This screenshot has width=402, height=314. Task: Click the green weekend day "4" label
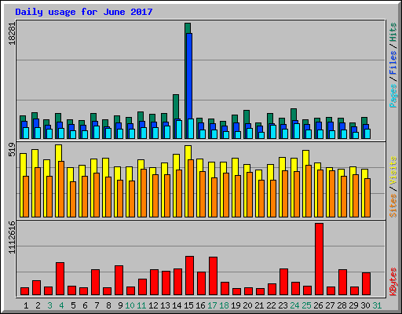[x=61, y=305]
